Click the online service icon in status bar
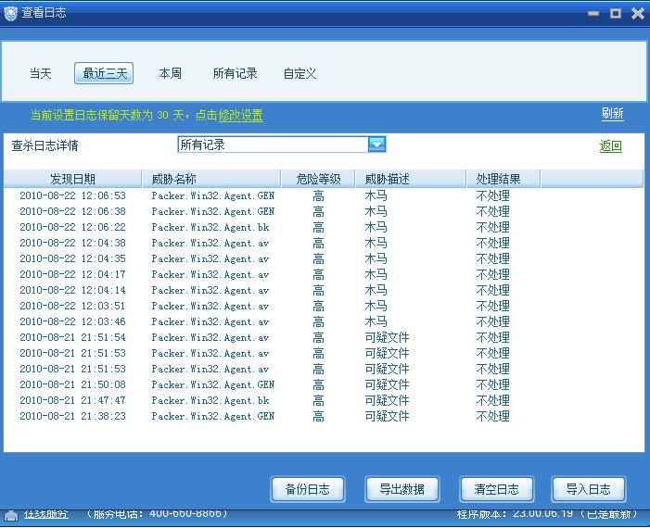650x528 pixels. 11,515
